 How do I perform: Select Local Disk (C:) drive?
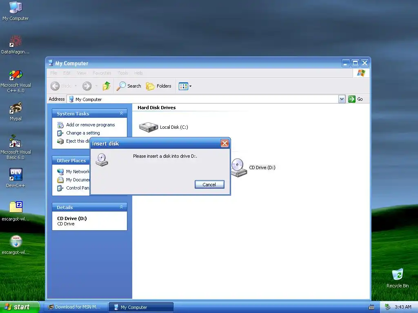163,127
